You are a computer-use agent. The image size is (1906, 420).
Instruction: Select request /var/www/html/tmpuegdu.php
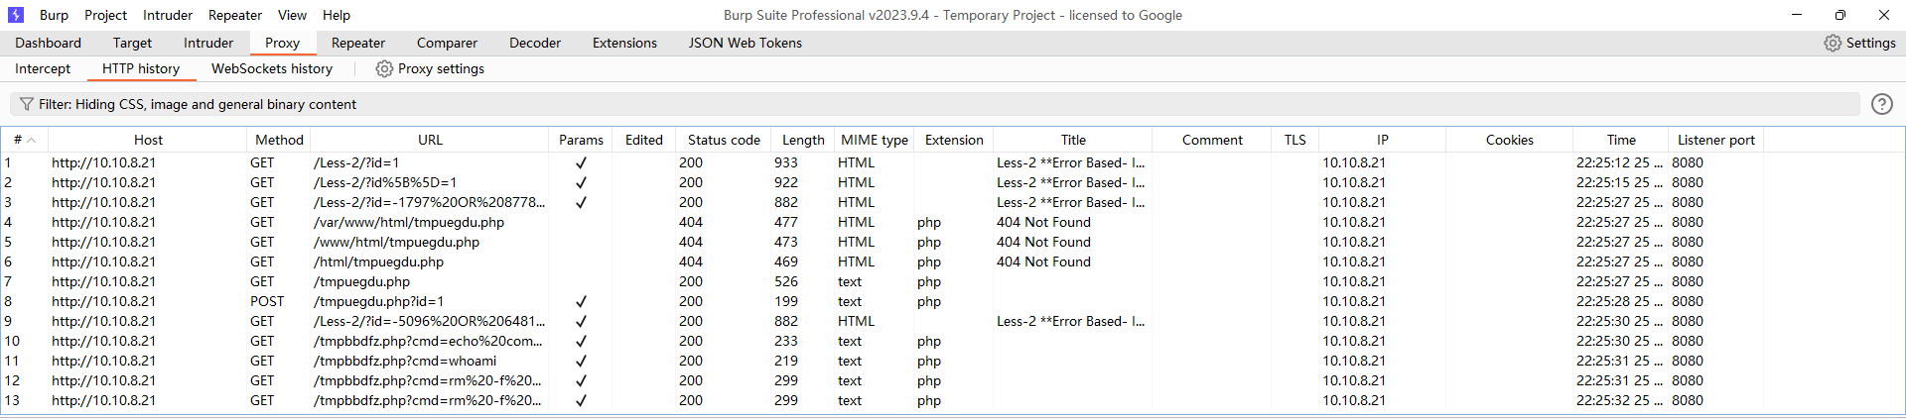coord(409,222)
